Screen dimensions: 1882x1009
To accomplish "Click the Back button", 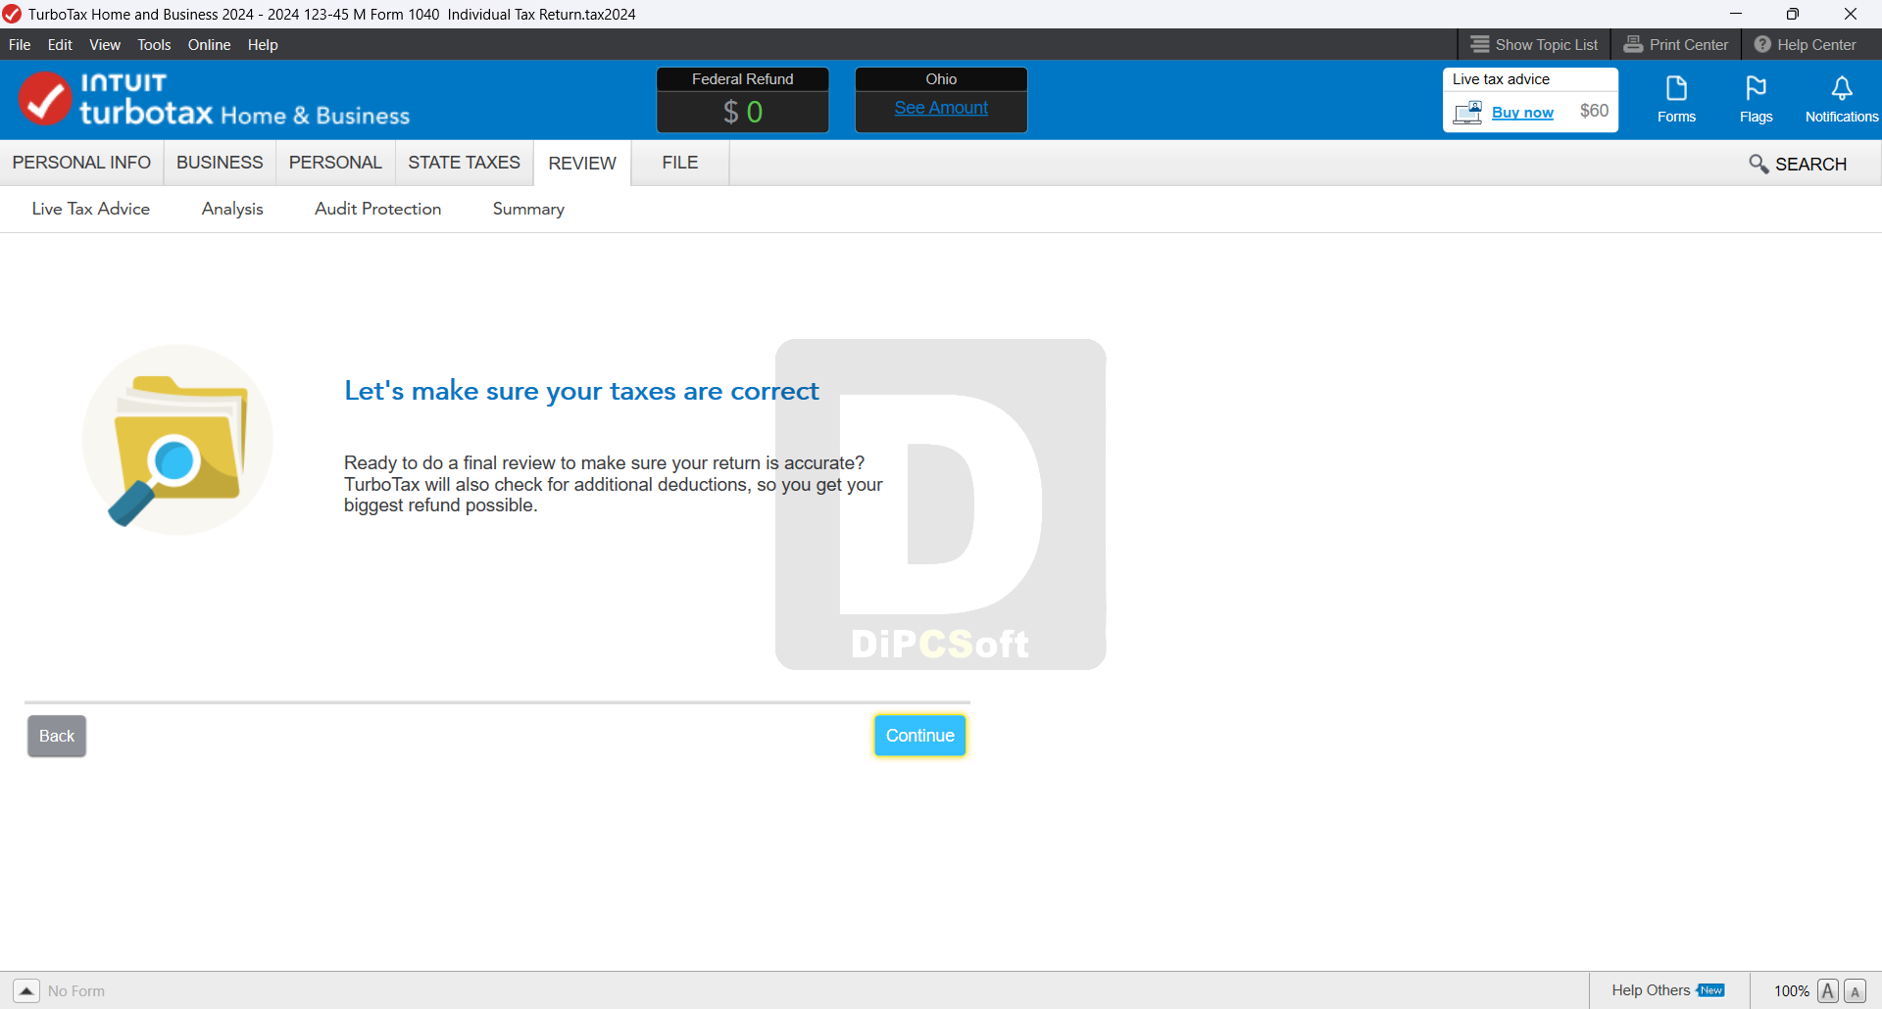I will [57, 736].
